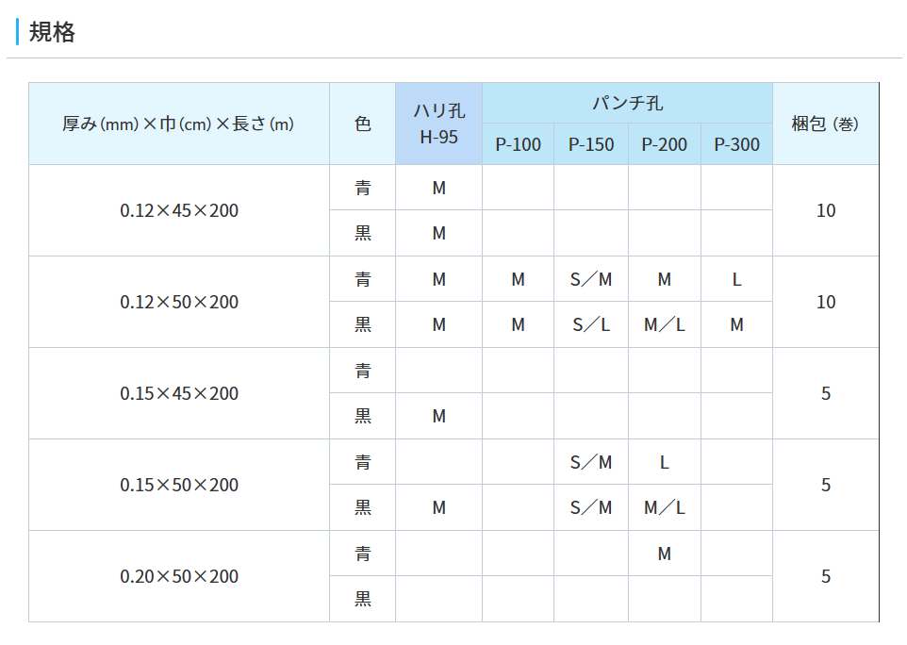Screen dimensions: 907x645
Task: Click the 厚み×巾×長さ column header
Action: click(x=179, y=124)
